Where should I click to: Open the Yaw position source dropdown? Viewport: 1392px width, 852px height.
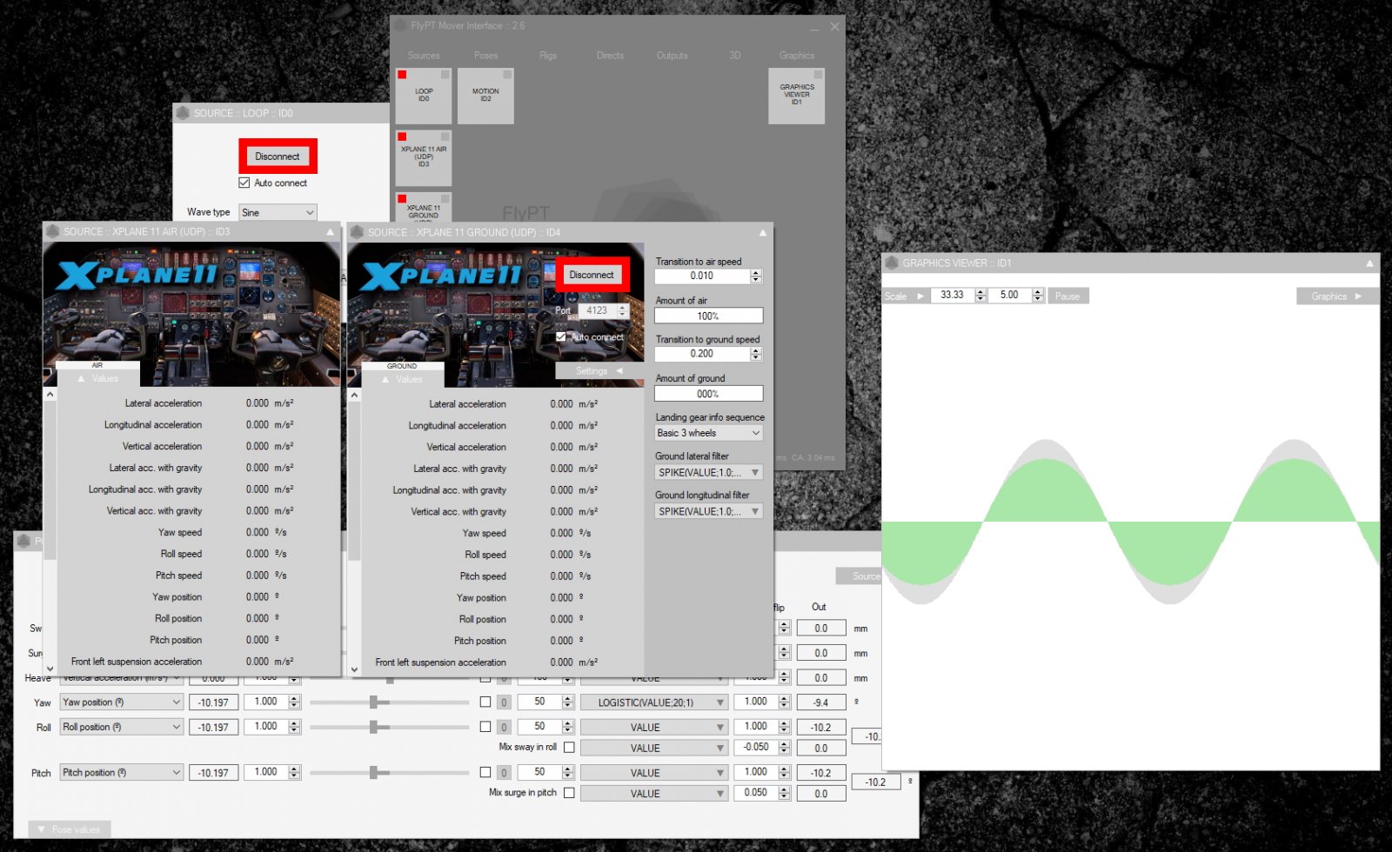click(122, 702)
